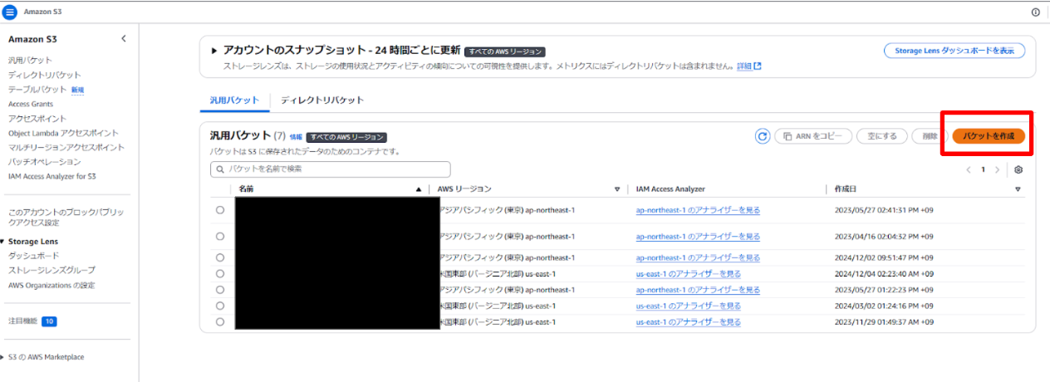
Task: Open 注目機能 in the sidebar
Action: click(22, 321)
